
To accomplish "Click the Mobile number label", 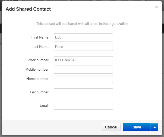I will tap(37, 70).
